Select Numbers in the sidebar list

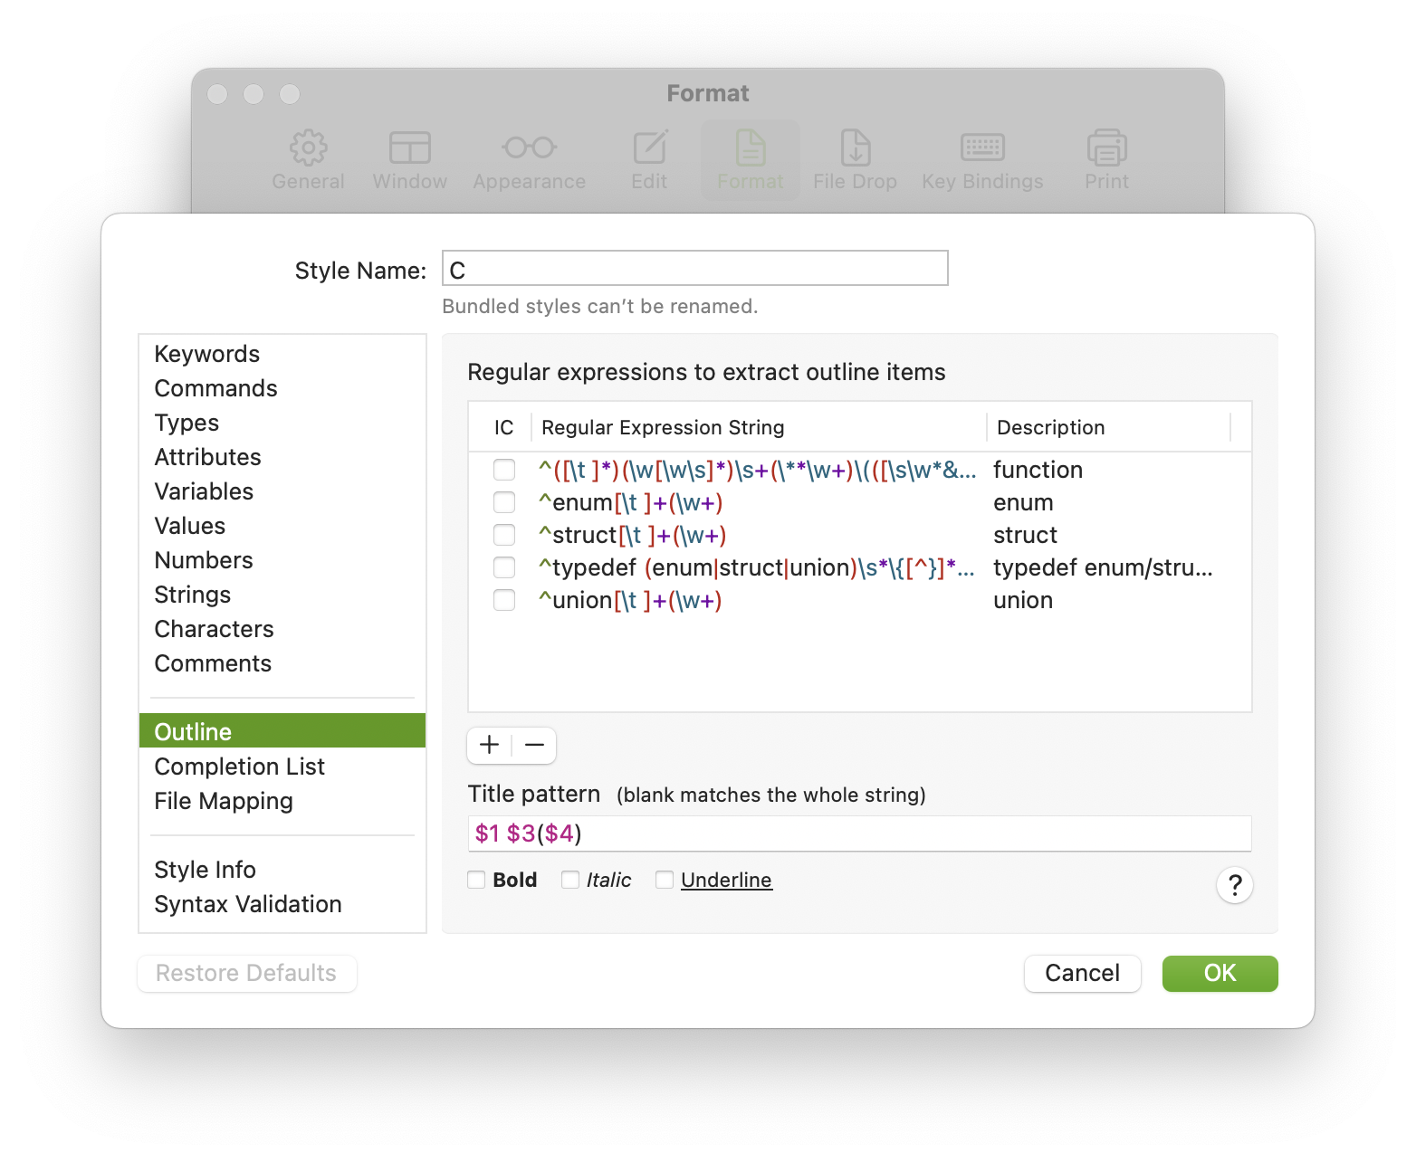[282, 560]
